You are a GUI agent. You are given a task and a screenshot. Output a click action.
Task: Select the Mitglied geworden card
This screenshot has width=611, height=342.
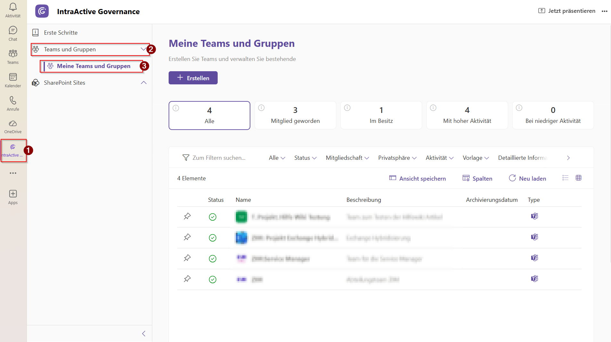tap(295, 115)
